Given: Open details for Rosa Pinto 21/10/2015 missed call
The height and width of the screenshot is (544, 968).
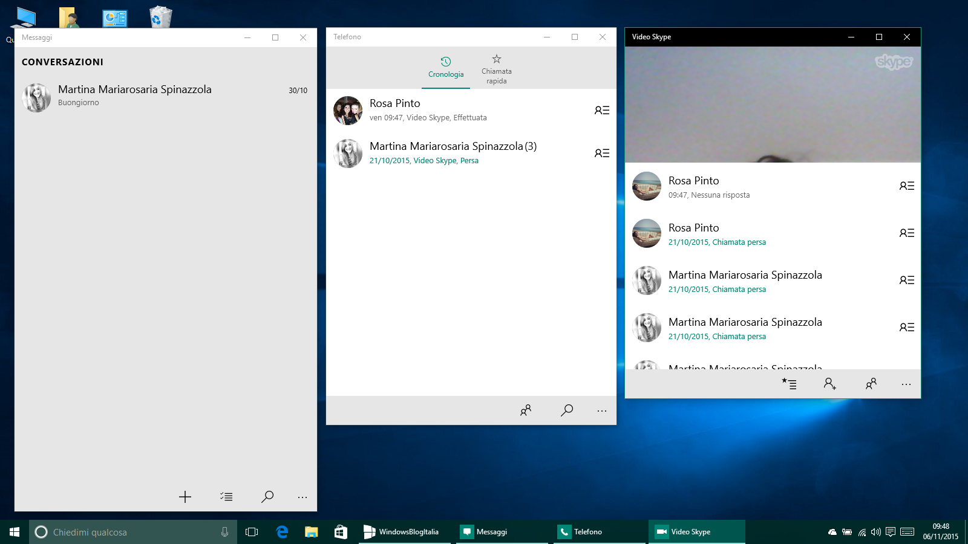Looking at the screenshot, I should click(x=907, y=233).
